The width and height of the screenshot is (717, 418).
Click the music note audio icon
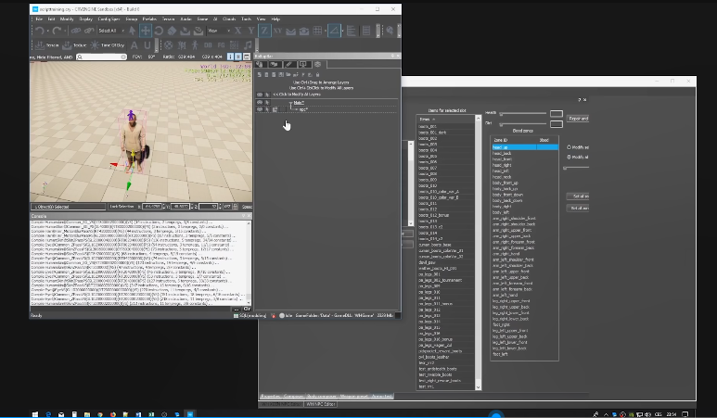point(248,45)
